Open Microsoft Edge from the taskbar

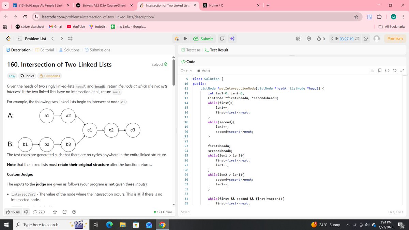[x=109, y=225]
